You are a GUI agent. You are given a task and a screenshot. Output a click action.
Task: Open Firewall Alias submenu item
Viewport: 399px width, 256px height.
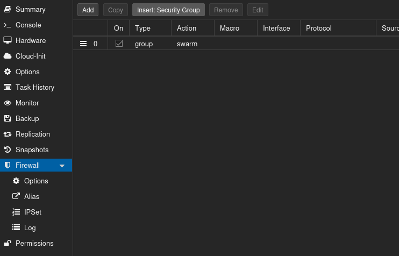pyautogui.click(x=31, y=197)
